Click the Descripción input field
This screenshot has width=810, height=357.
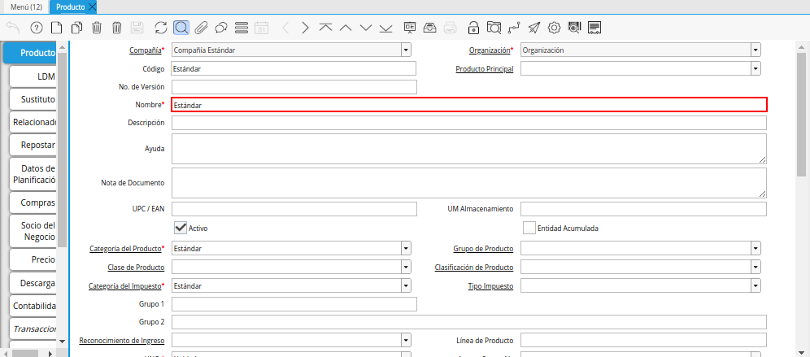coord(468,123)
